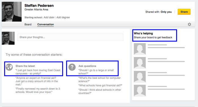Click the Add date link
Viewport: 198px width, 107px height.
[49, 18]
